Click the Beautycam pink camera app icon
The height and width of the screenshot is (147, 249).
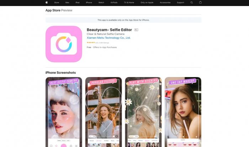(64, 44)
